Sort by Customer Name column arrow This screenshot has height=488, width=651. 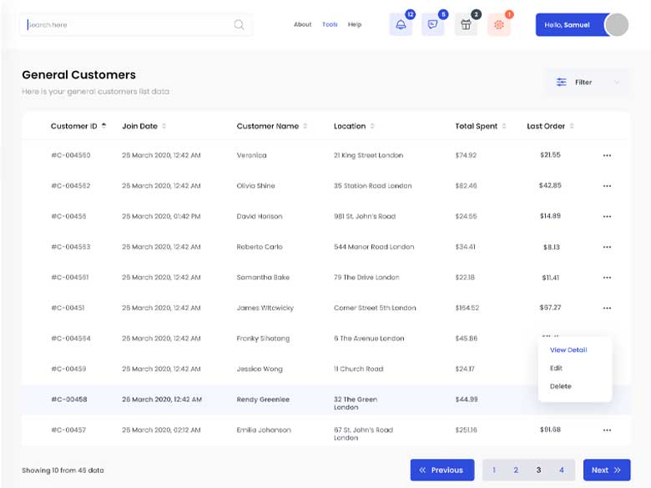305,126
